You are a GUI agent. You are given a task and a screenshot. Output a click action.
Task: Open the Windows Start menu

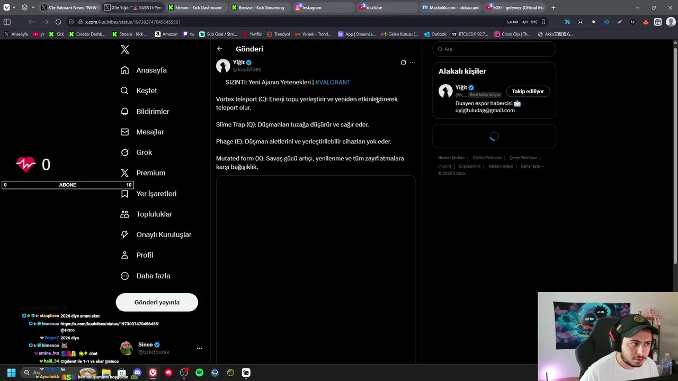11,373
